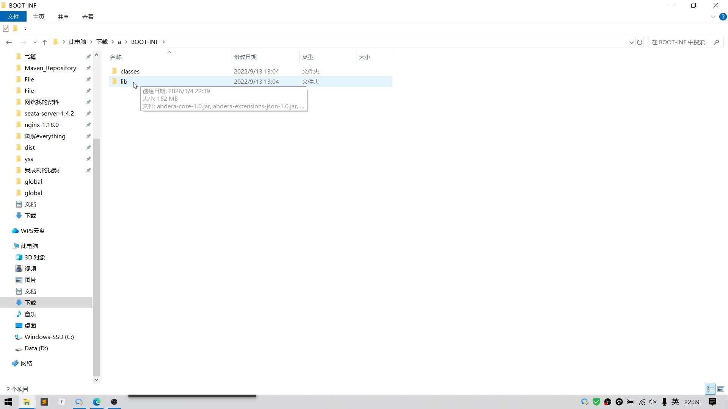The image size is (728, 409).
Task: Open seata-server-1.4.2 in sidebar
Action: pyautogui.click(x=49, y=114)
